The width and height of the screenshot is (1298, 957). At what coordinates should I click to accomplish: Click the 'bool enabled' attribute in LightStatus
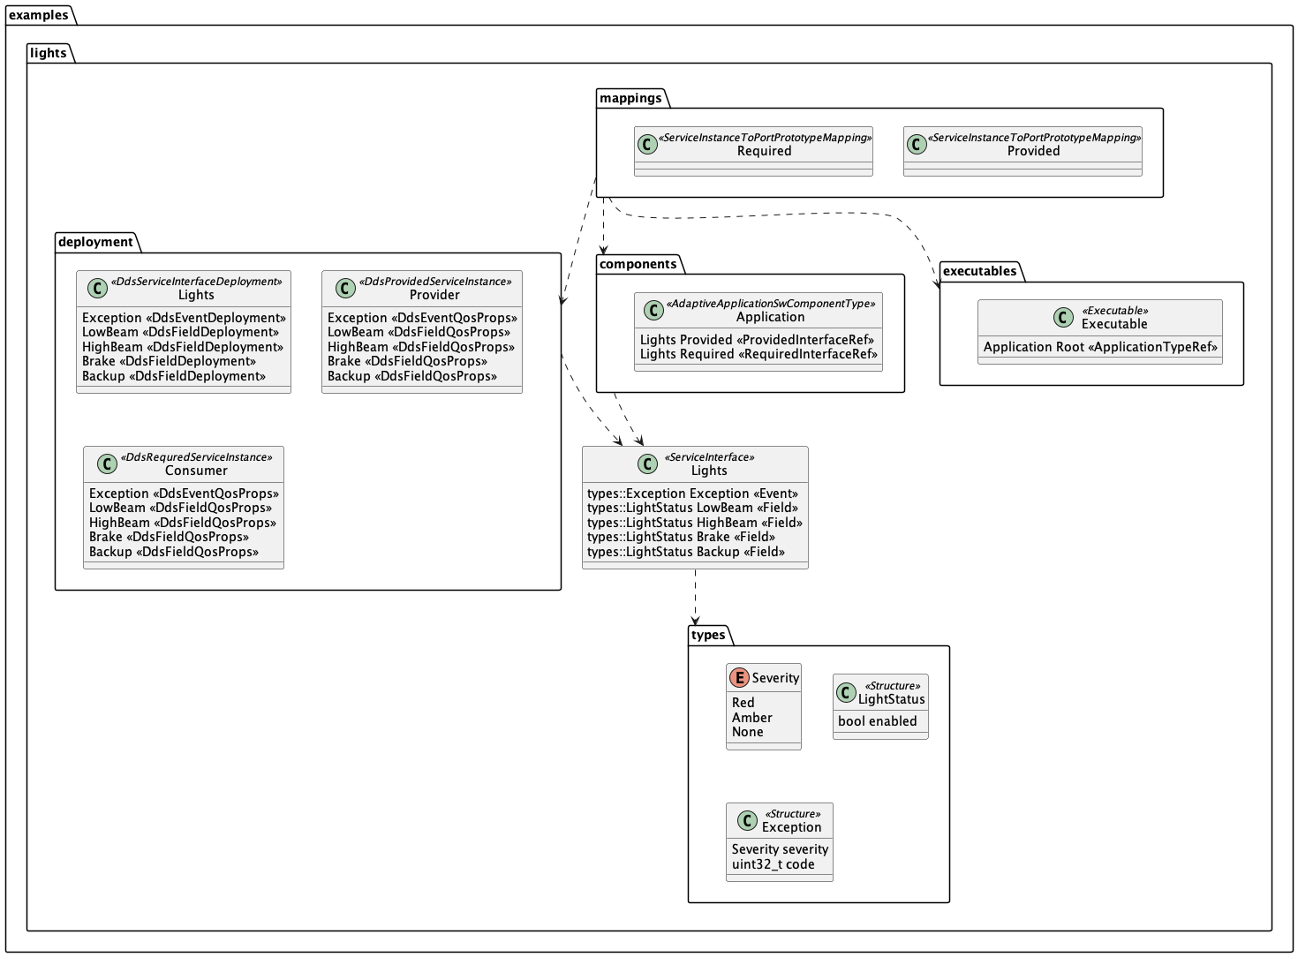point(877,721)
